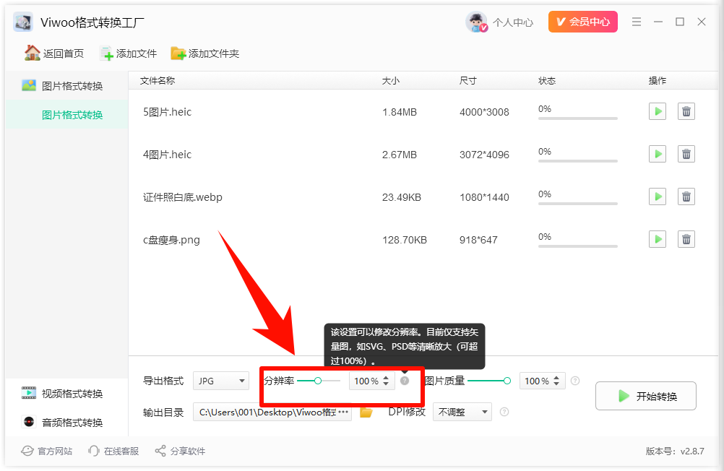
Task: Delete the 5图片.heic file row
Action: [x=686, y=111]
